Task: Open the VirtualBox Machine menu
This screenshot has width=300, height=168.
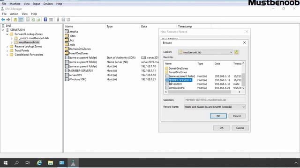Action: (15, 4)
